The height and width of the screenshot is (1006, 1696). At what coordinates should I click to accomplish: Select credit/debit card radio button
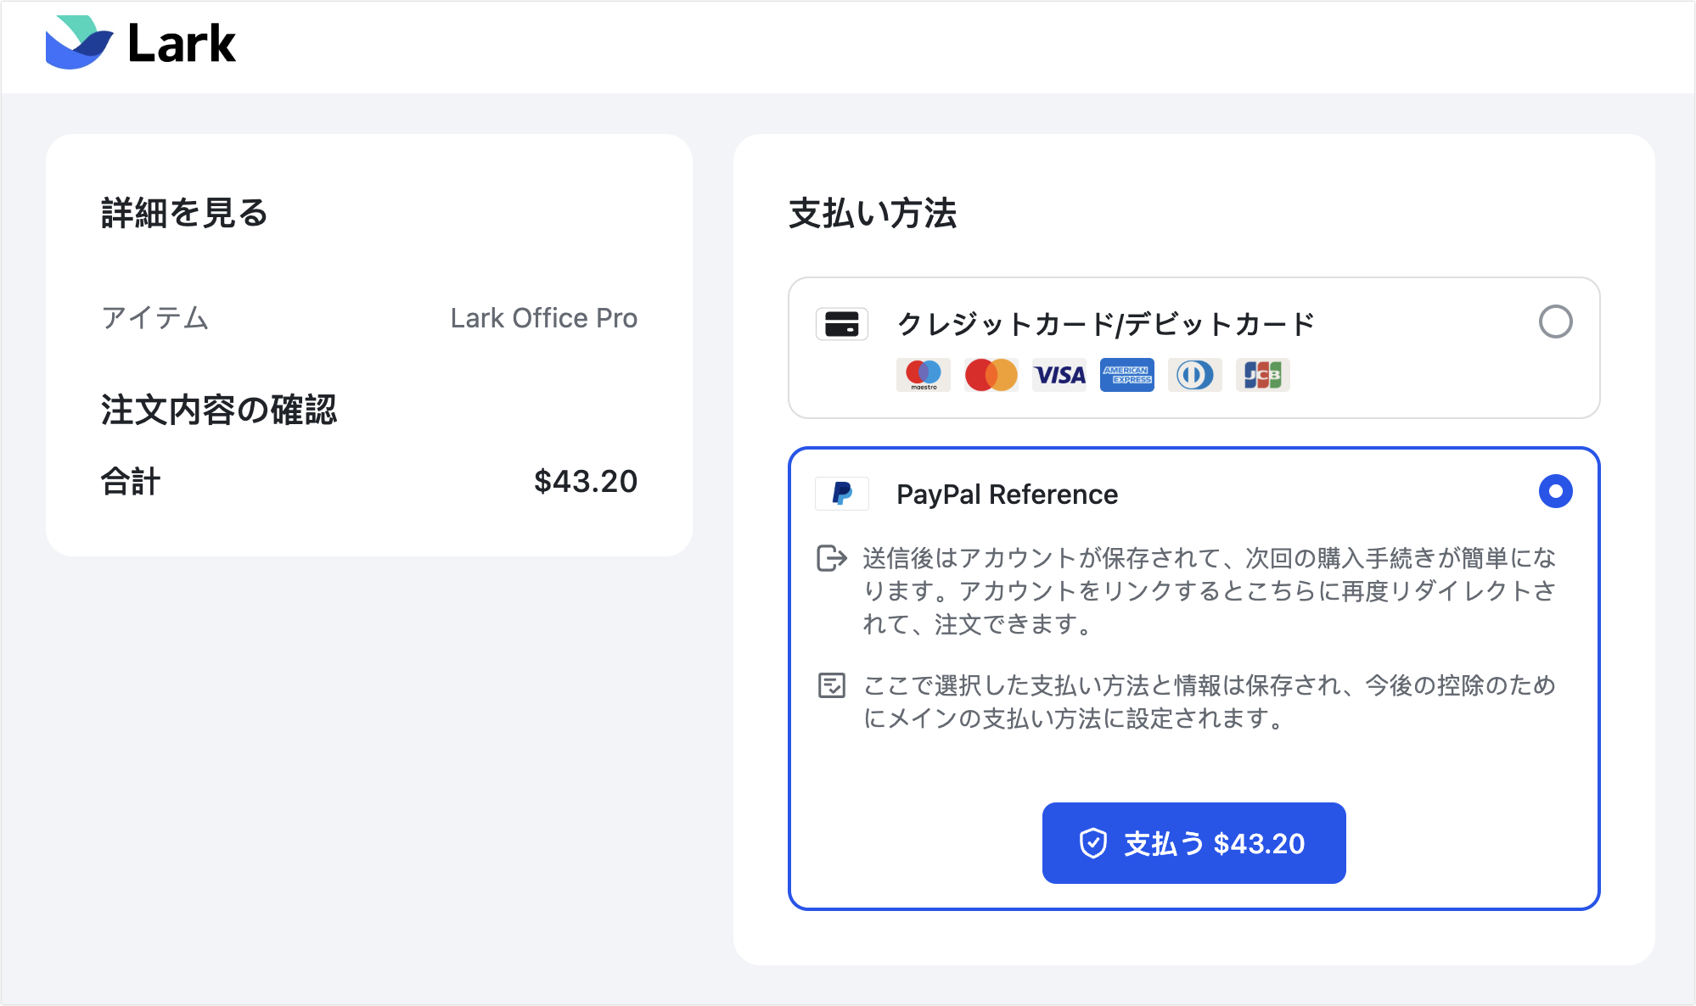(1556, 322)
